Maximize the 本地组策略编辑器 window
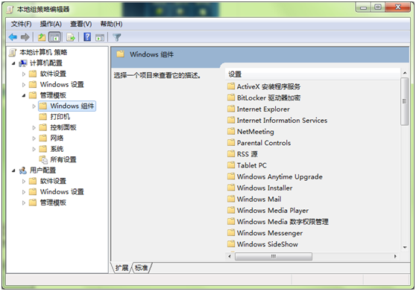This screenshot has width=416, height=291. [378, 7]
